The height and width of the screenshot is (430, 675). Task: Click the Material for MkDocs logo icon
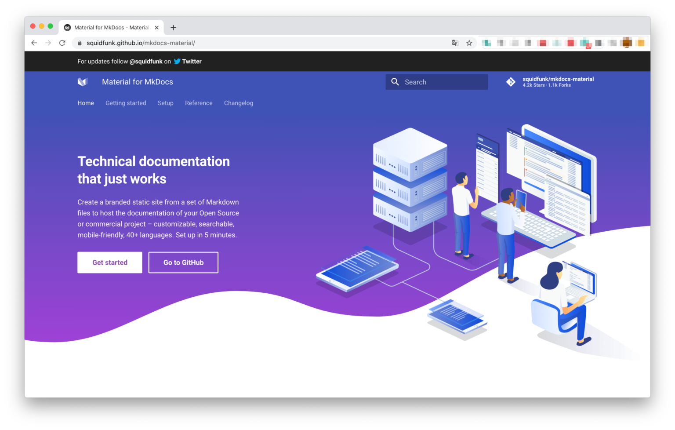click(83, 81)
